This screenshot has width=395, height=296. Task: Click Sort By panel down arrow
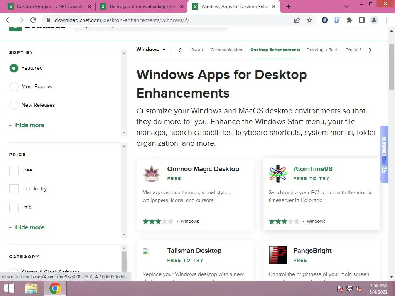pyautogui.click(x=124, y=133)
